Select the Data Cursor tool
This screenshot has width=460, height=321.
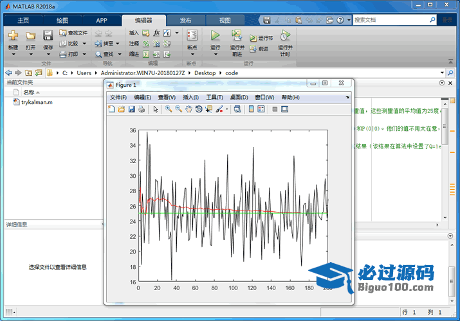208,109
